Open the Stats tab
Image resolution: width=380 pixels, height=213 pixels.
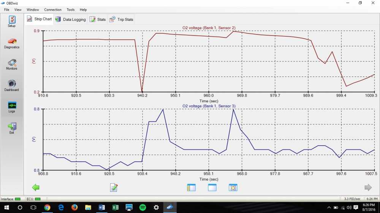click(x=98, y=19)
